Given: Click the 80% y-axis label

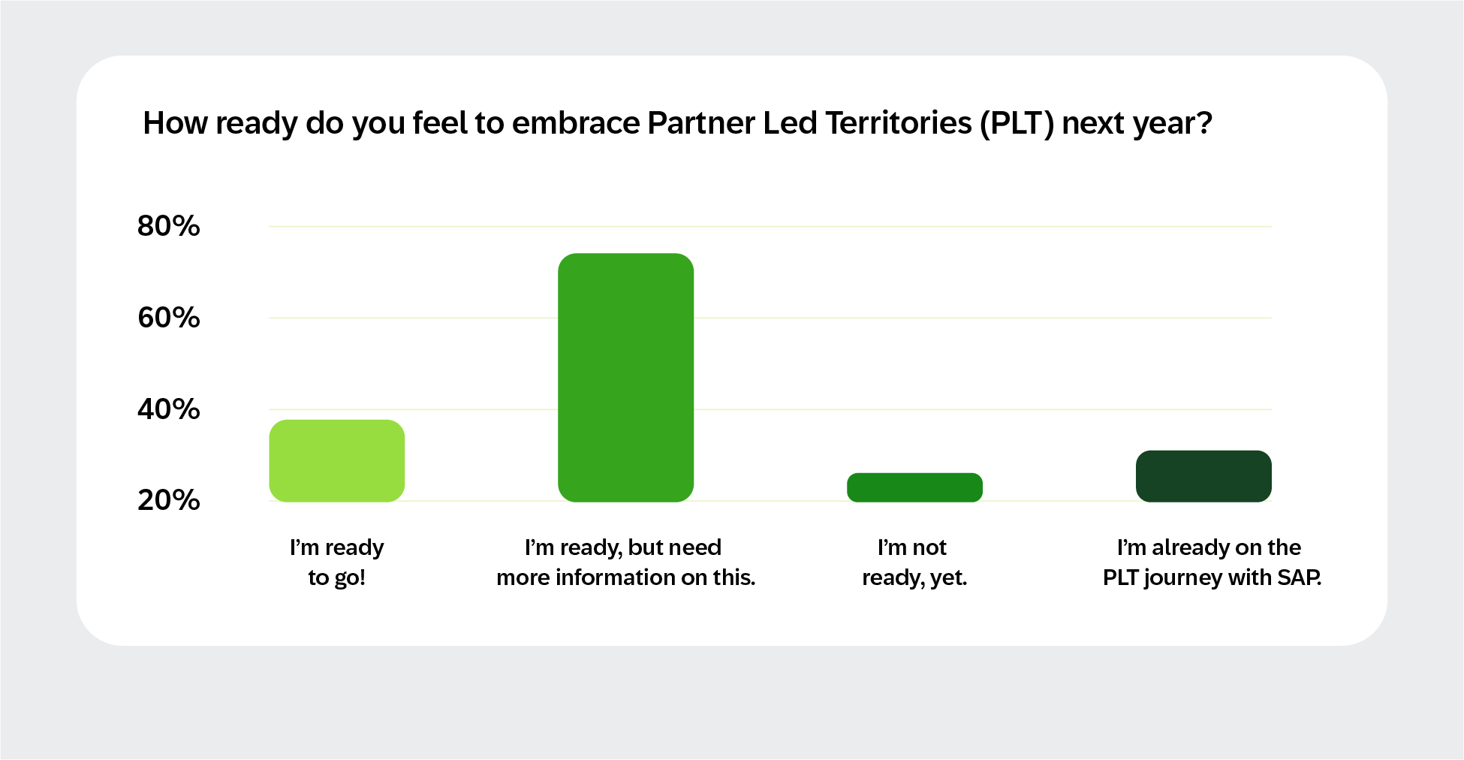Looking at the screenshot, I should [169, 226].
